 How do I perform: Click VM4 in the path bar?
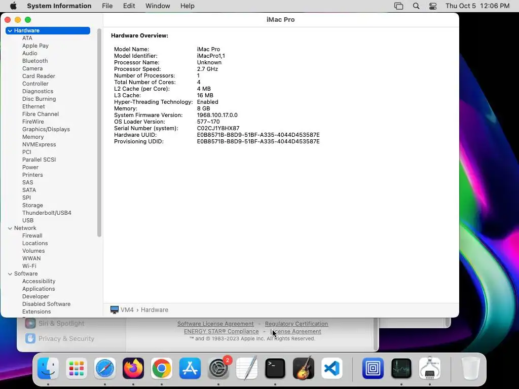pyautogui.click(x=127, y=310)
